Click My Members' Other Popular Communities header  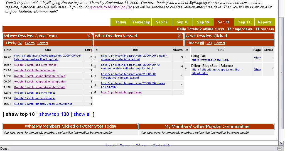click(x=207, y=126)
